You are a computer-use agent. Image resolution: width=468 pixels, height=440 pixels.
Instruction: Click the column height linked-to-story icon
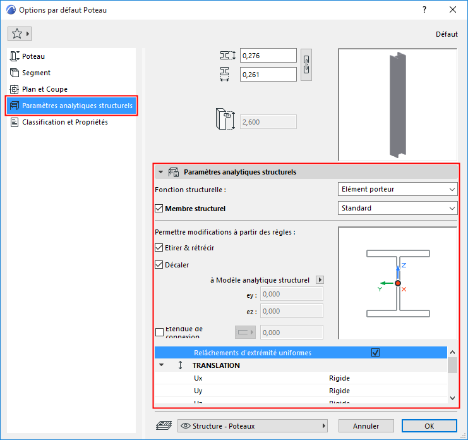[x=225, y=119]
